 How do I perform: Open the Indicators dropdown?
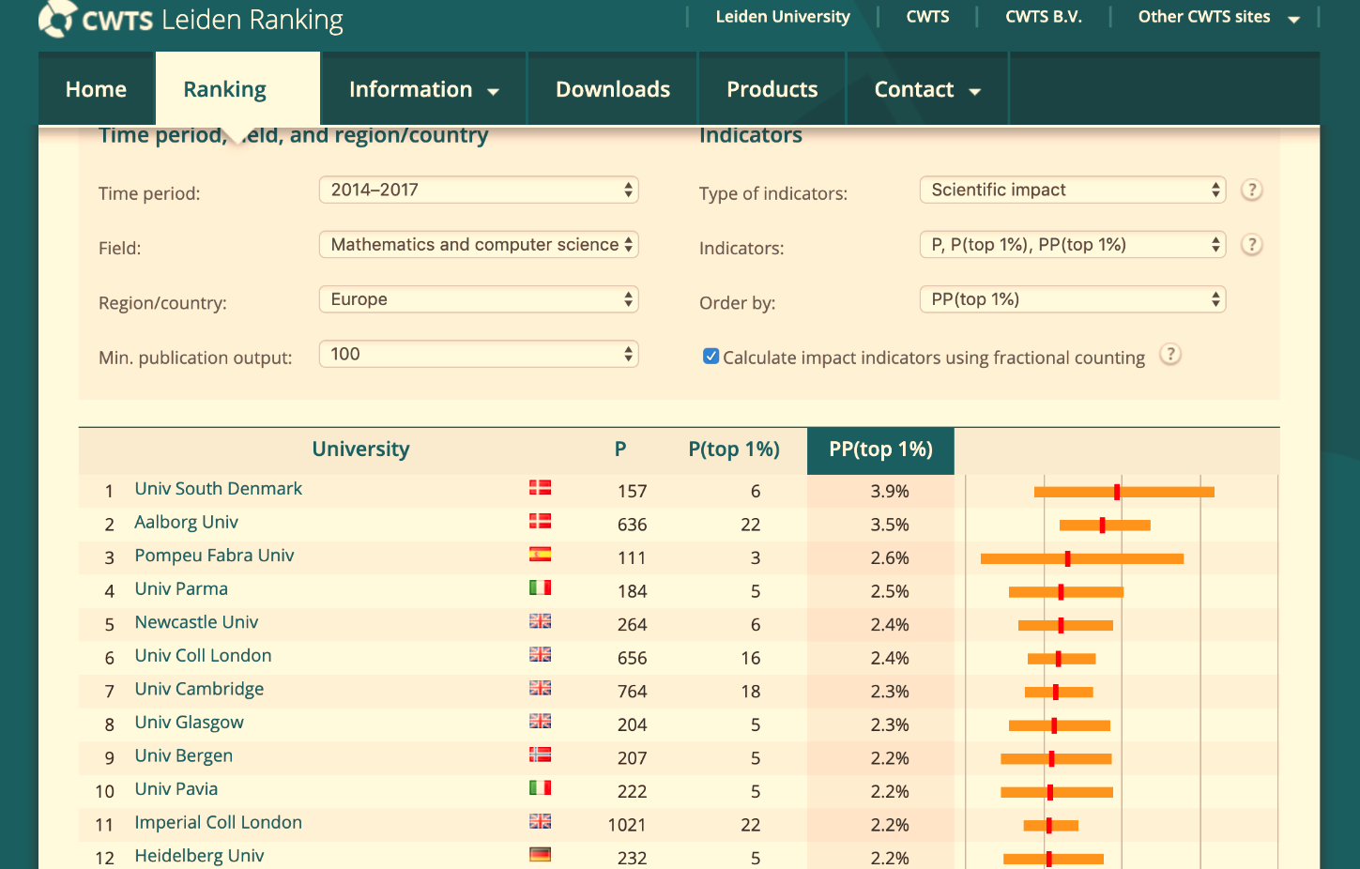tap(1073, 245)
